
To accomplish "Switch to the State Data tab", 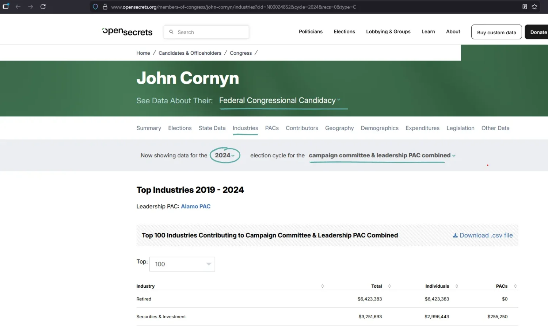I will pos(212,128).
